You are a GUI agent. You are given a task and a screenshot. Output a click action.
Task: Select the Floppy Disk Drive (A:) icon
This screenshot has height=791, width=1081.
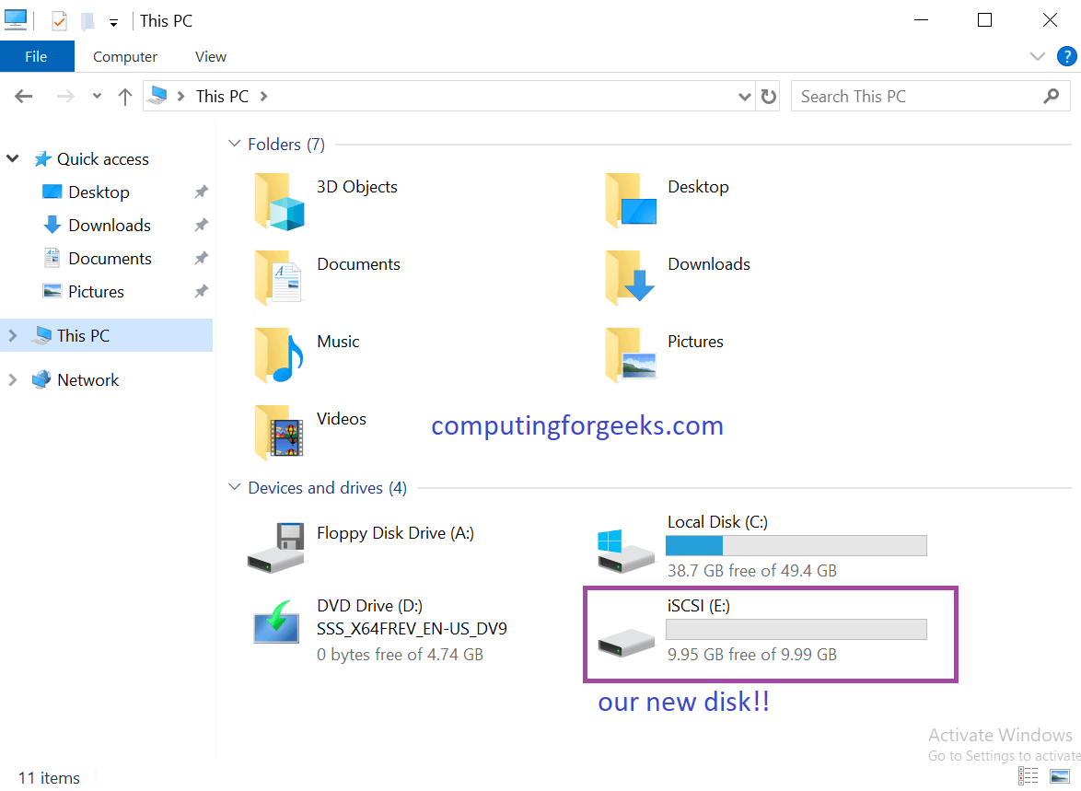pyautogui.click(x=275, y=548)
